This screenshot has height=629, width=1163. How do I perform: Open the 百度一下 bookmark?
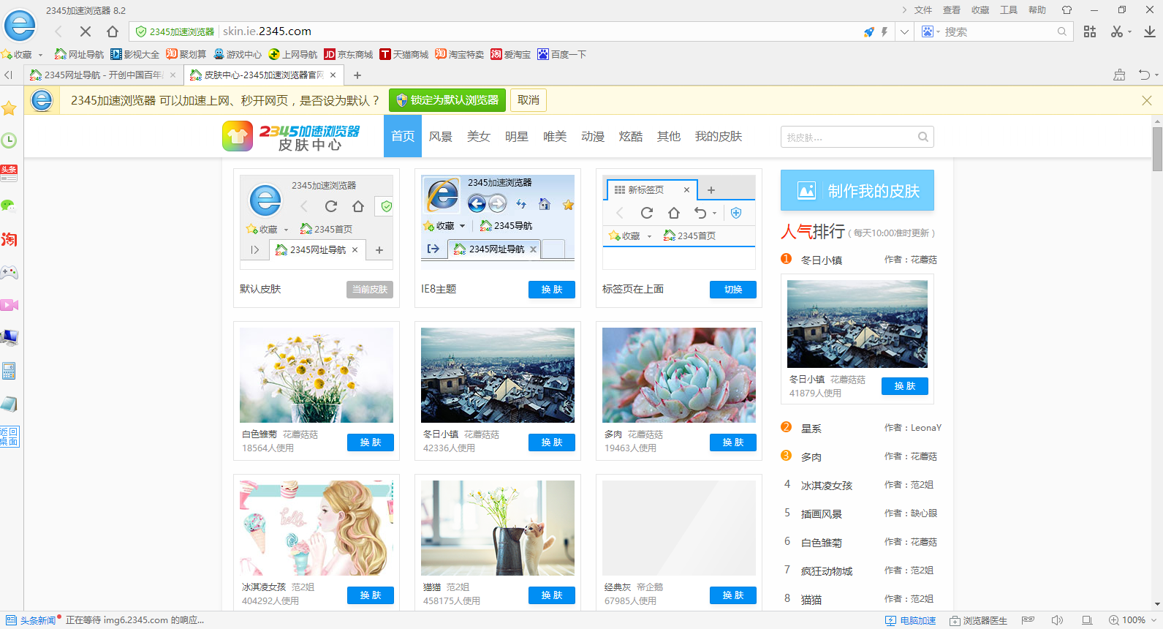point(561,55)
